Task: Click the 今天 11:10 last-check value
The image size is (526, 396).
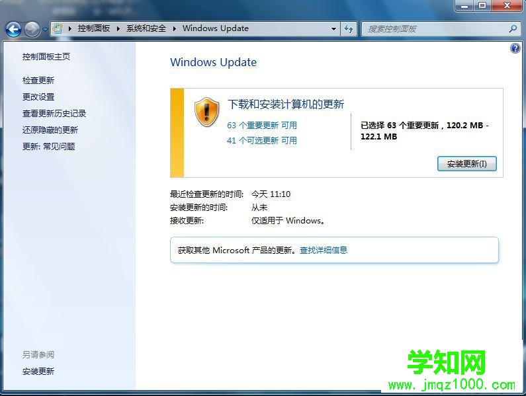Action: coord(271,194)
